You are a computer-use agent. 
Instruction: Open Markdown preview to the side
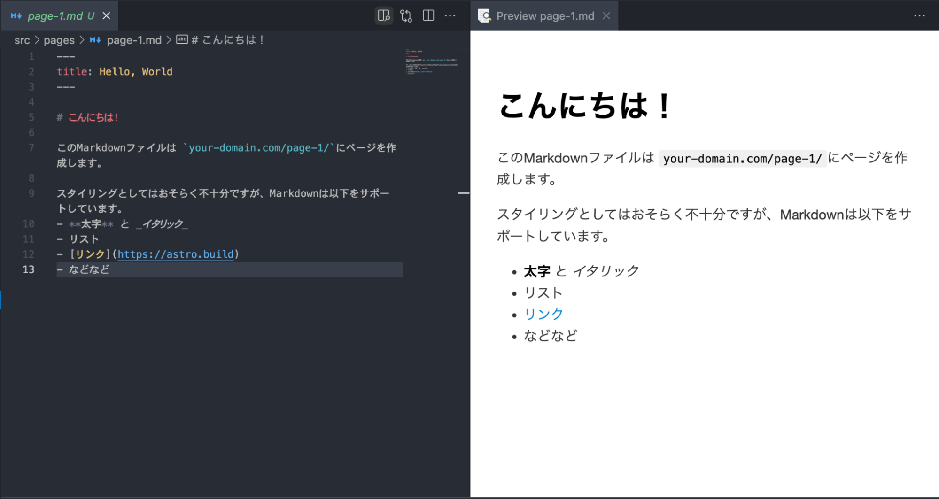(x=384, y=15)
